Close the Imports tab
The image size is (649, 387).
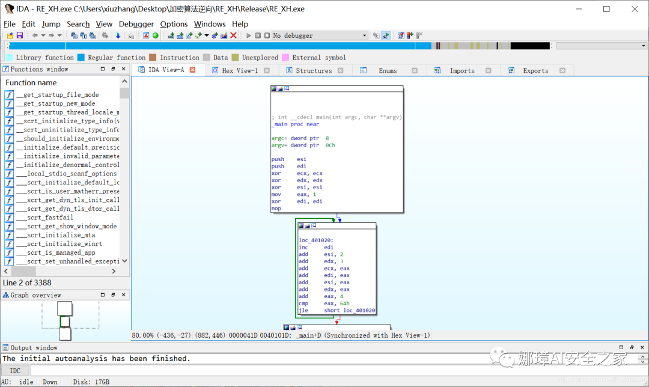[x=489, y=71]
